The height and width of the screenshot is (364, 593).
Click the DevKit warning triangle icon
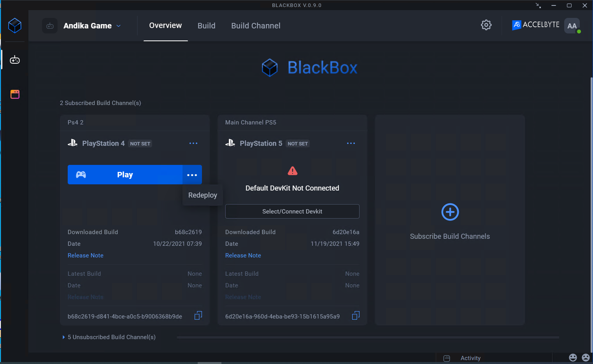pyautogui.click(x=293, y=171)
